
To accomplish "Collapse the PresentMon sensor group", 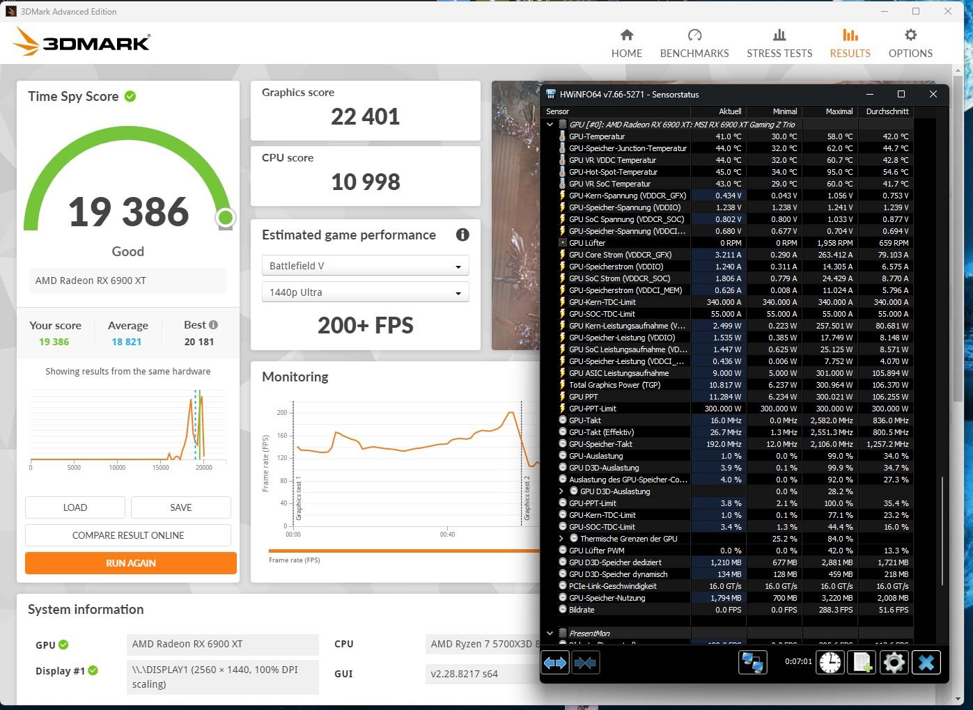I will coord(550,633).
